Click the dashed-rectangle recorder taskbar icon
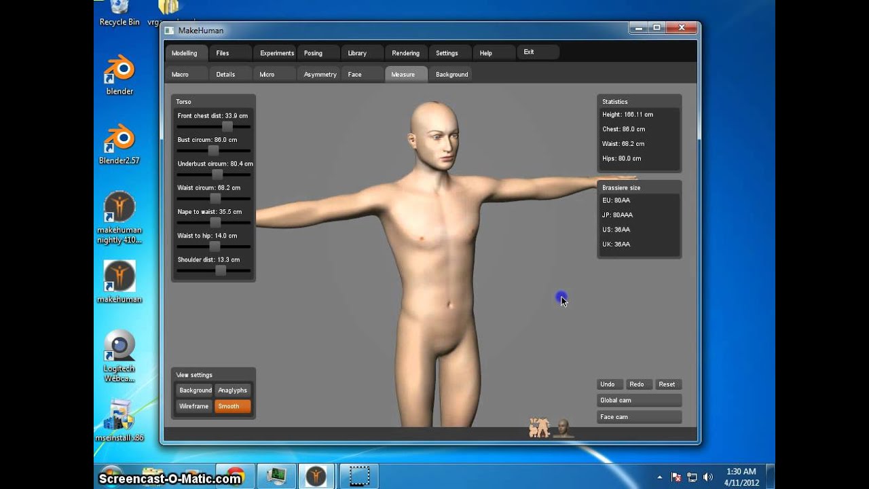This screenshot has height=489, width=869. coord(359,476)
